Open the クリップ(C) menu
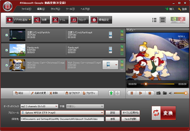Image resolution: width=190 pixels, height=131 pixels. coord(55,9)
